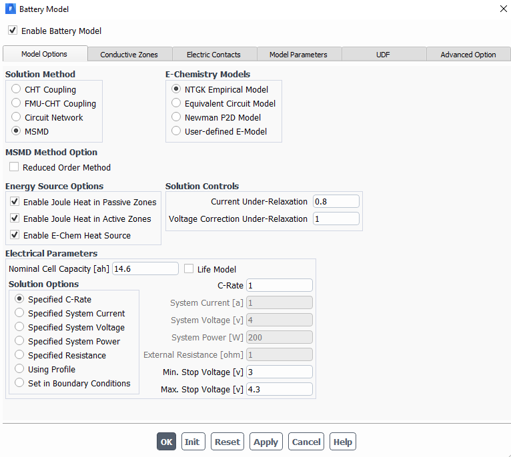Click the disabled System Voltage field
511x457 pixels.
tap(280, 320)
